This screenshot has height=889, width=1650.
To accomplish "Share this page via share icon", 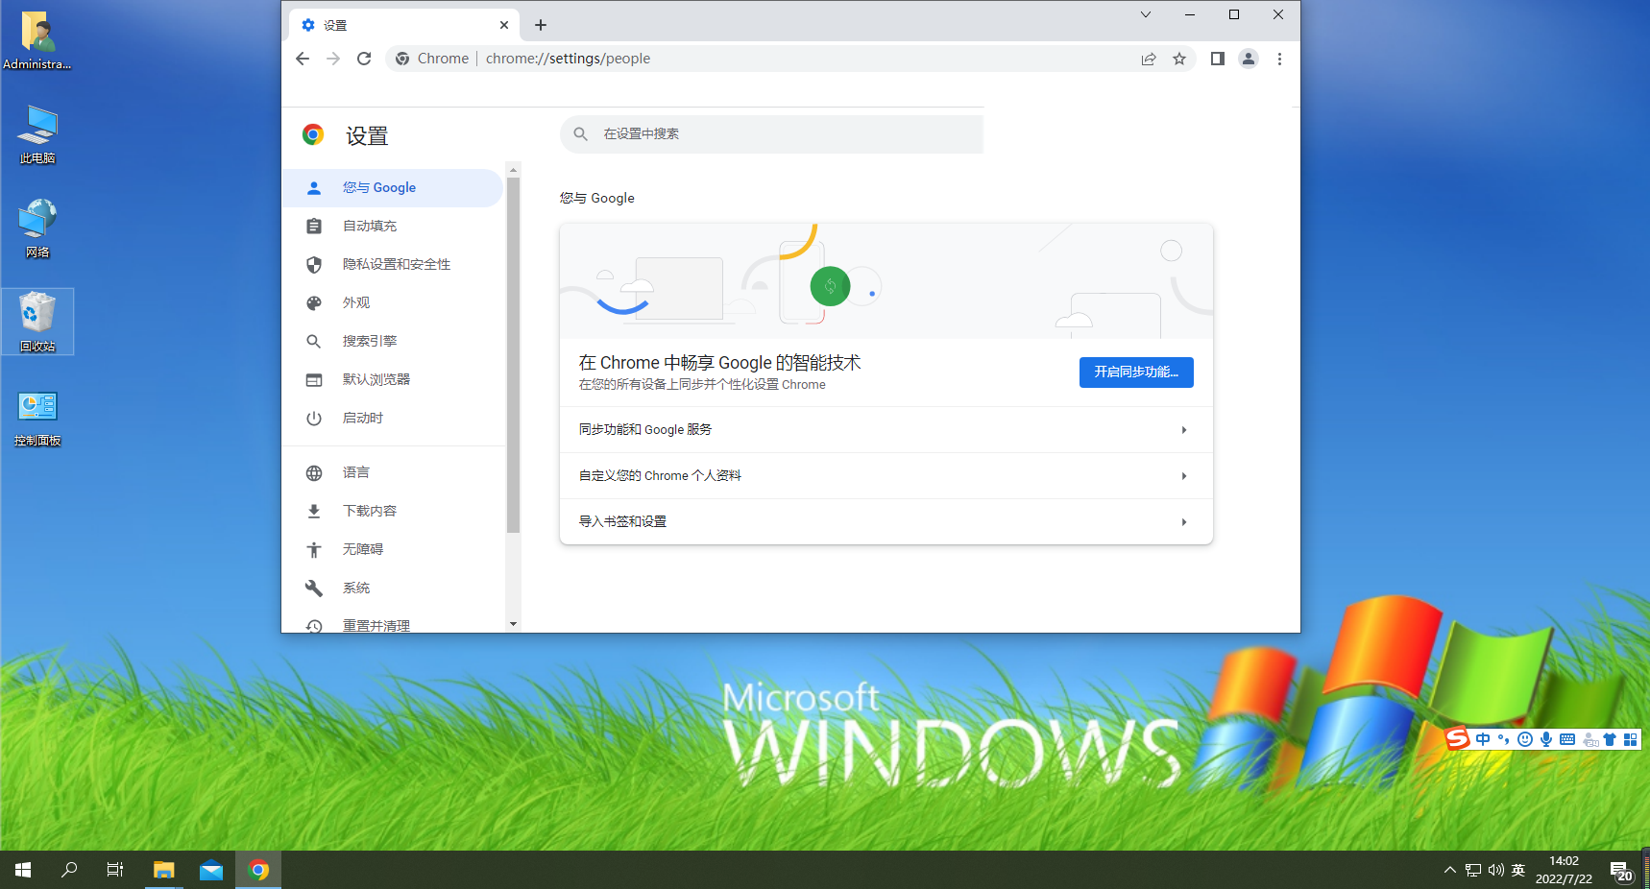I will (1149, 59).
